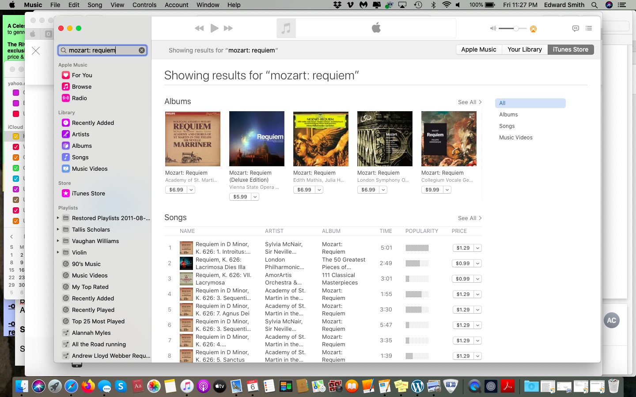Expand the Restored Playlists folder

pos(58,218)
